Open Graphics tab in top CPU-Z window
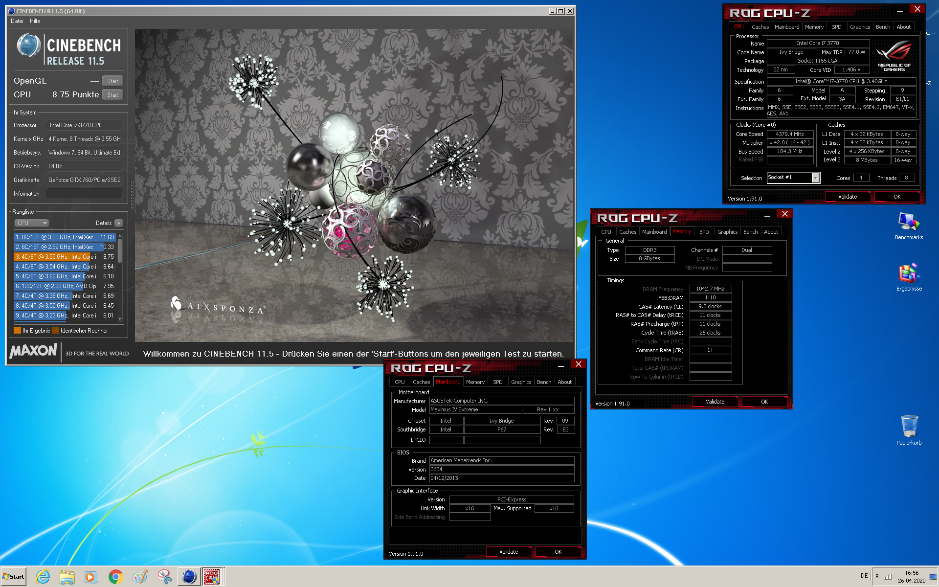This screenshot has height=587, width=939. point(860,27)
